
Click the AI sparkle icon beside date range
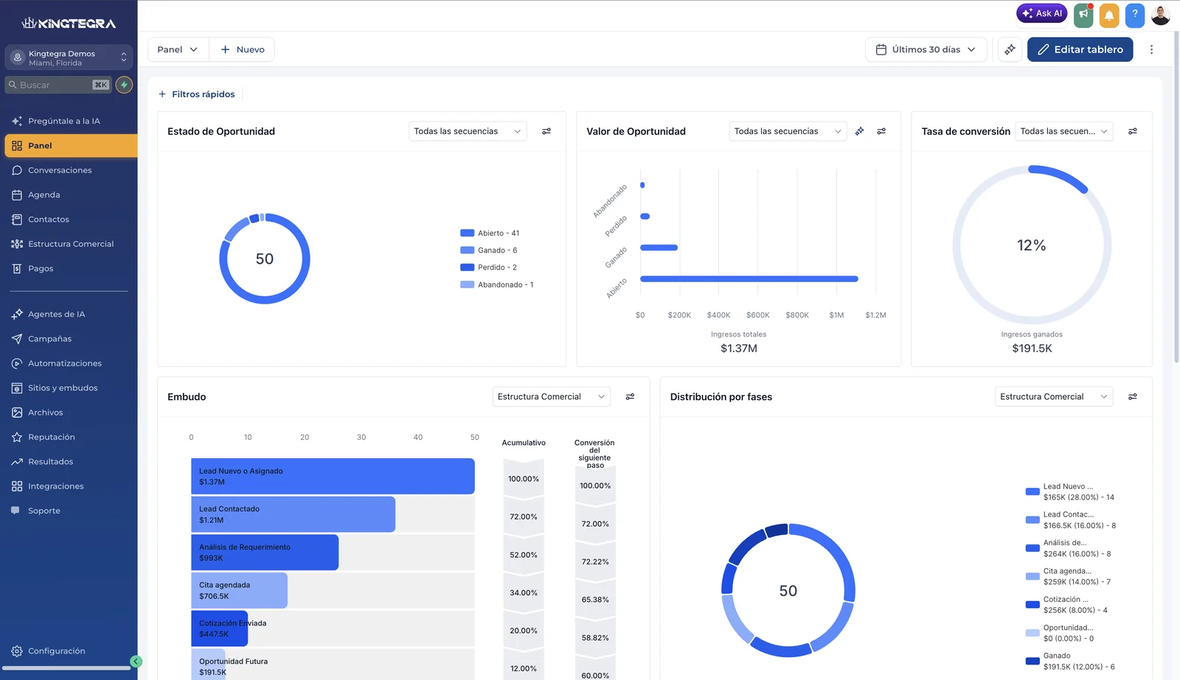tap(1010, 49)
